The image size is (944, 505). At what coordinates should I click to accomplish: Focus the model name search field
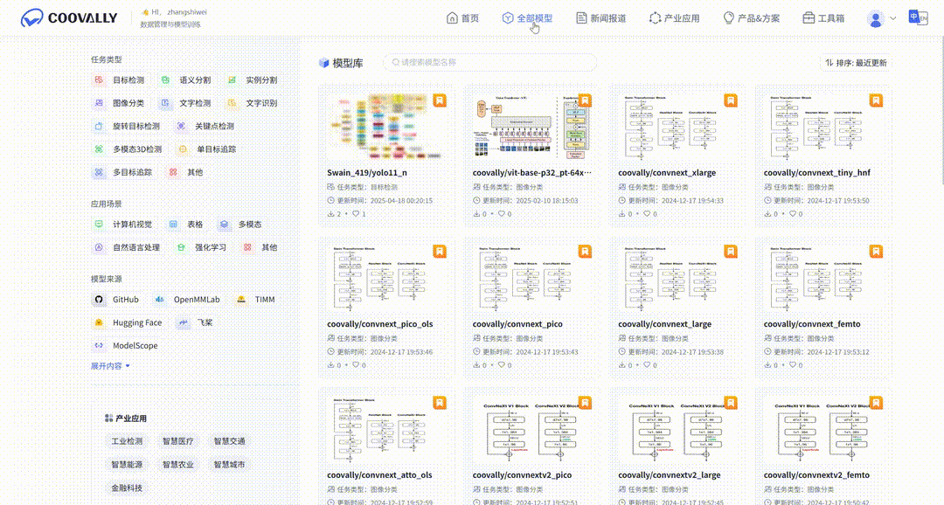click(490, 62)
